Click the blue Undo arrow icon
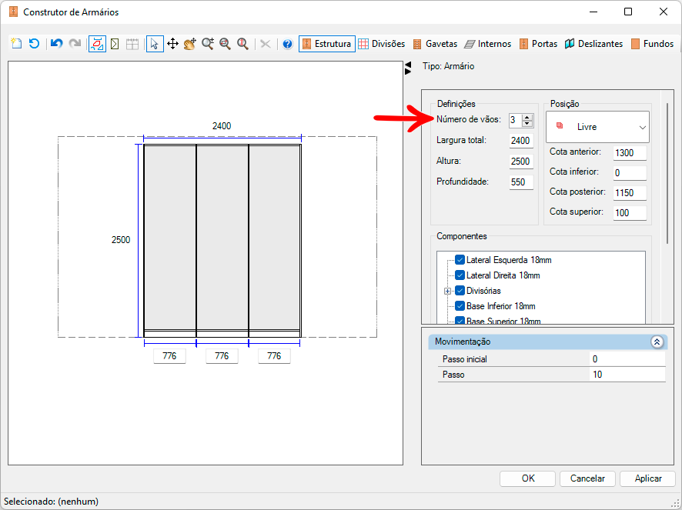 pyautogui.click(x=56, y=44)
